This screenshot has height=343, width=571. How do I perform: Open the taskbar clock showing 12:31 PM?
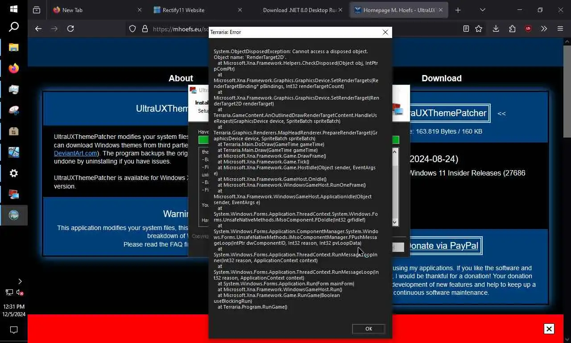click(x=14, y=310)
